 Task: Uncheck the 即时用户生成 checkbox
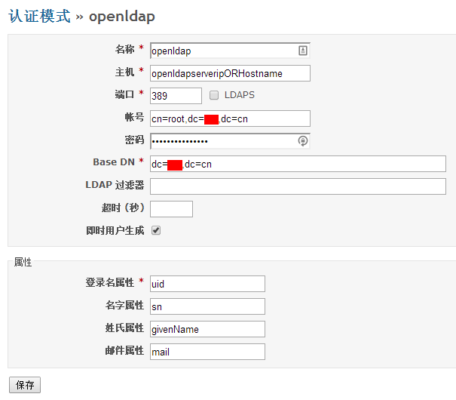156,231
